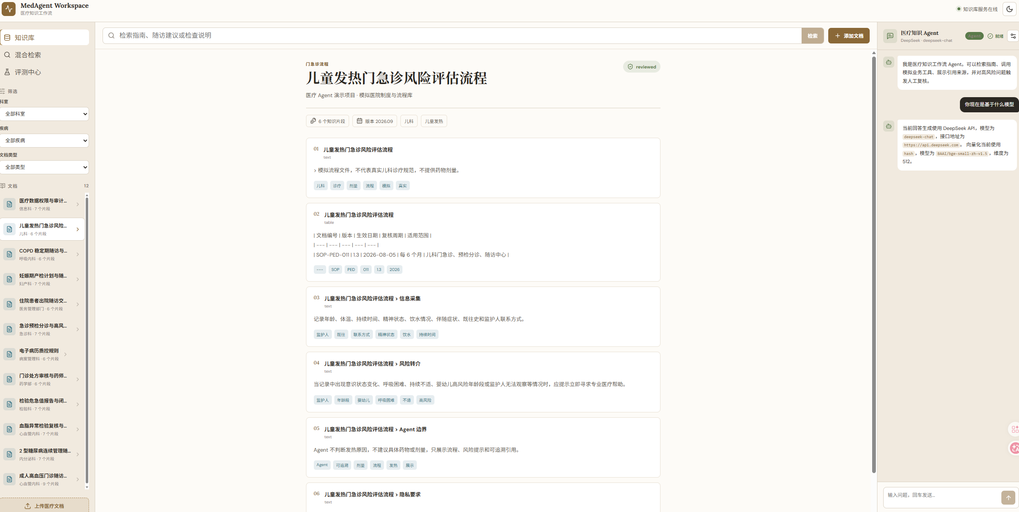Open 检验危急值报告与闭 document
The width and height of the screenshot is (1019, 512).
pos(42,404)
